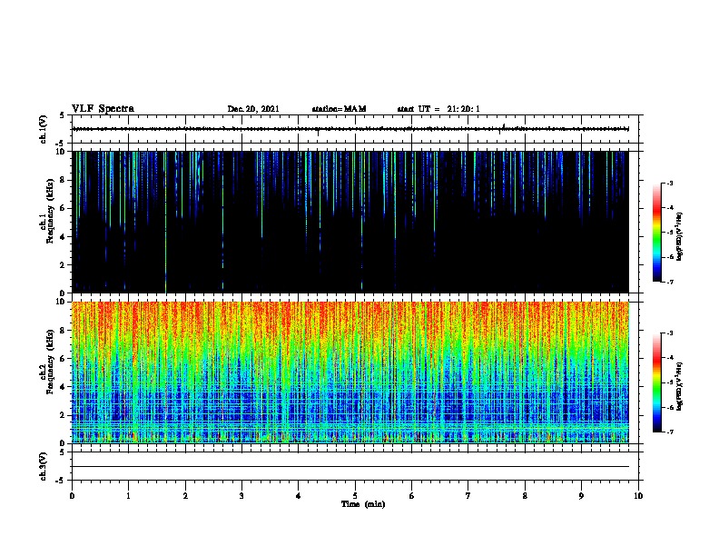
Task: Click the ch.1 colorbar log(PSD) label
Action: tap(680, 236)
